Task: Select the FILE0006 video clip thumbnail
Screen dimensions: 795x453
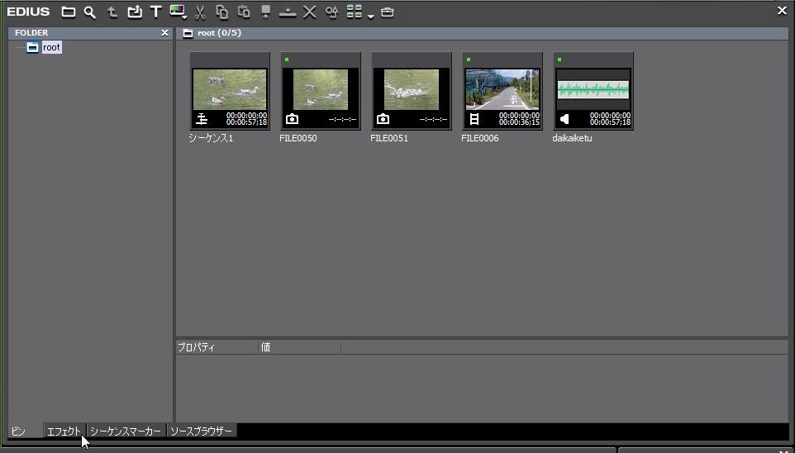Action: pyautogui.click(x=502, y=90)
